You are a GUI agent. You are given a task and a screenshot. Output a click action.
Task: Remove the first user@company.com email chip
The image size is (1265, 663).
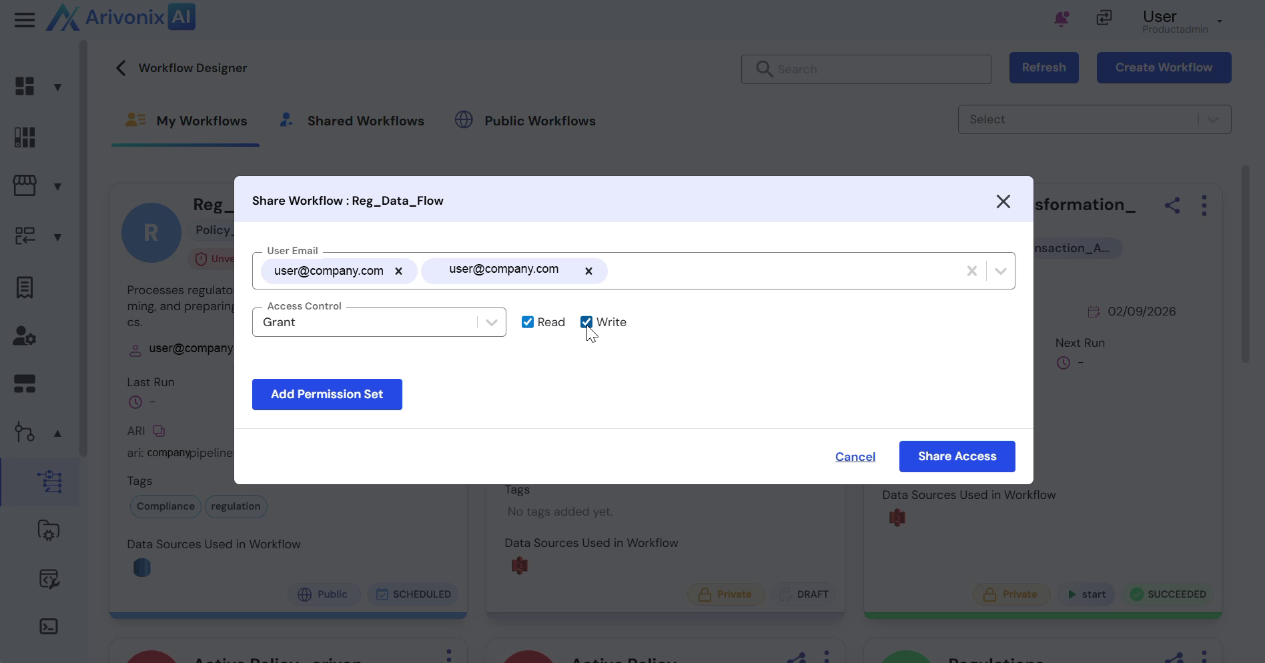pos(398,271)
